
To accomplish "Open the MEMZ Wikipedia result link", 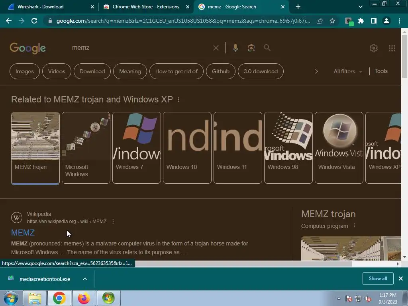I will pos(23,232).
